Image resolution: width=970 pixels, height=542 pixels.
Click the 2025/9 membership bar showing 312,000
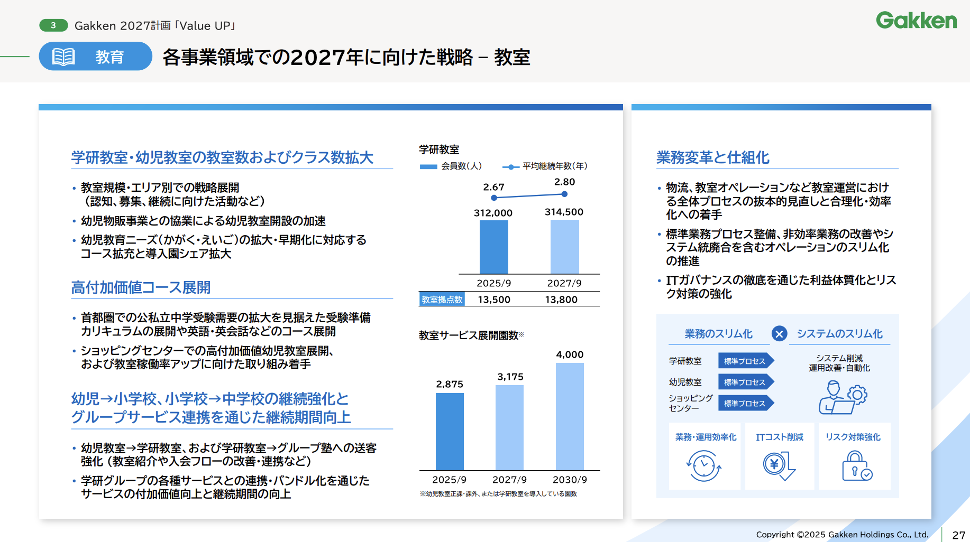493,247
